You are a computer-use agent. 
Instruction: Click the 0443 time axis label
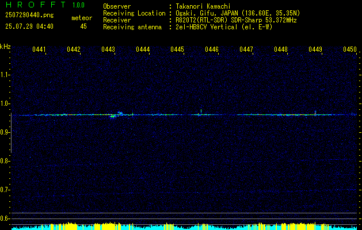click(x=108, y=49)
